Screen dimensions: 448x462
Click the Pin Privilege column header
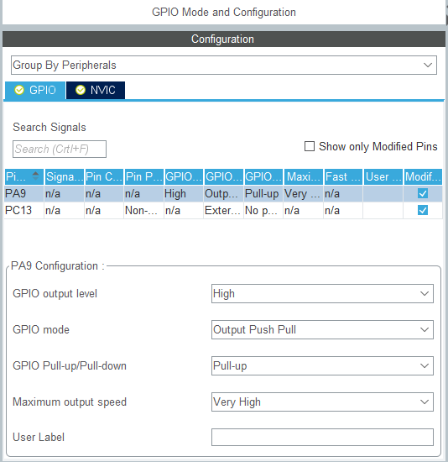point(144,176)
